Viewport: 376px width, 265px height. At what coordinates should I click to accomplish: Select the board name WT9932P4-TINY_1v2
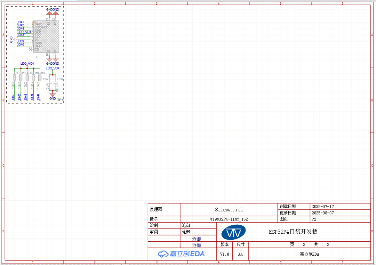click(229, 219)
